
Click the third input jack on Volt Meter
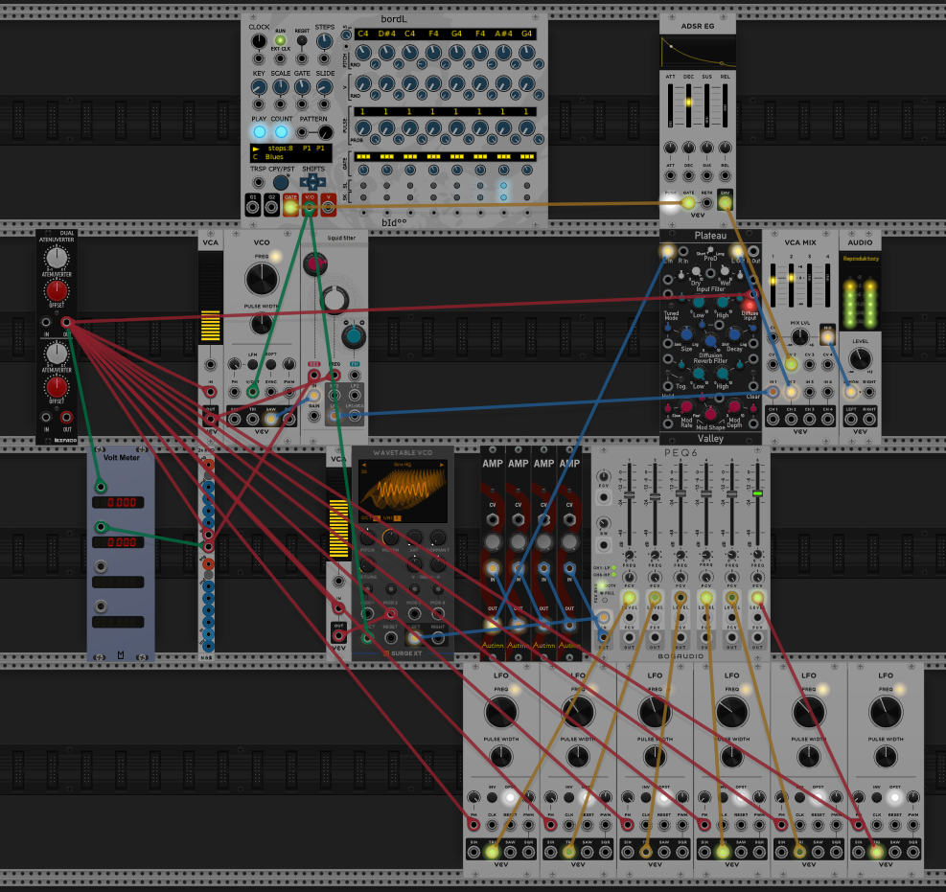101,566
